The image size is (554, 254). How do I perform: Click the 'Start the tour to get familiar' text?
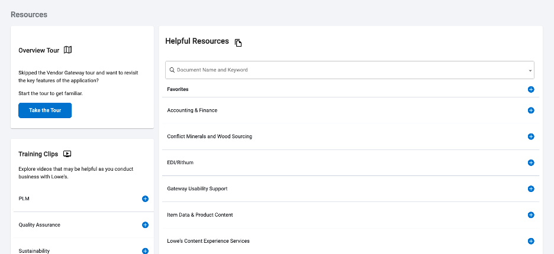(x=50, y=93)
